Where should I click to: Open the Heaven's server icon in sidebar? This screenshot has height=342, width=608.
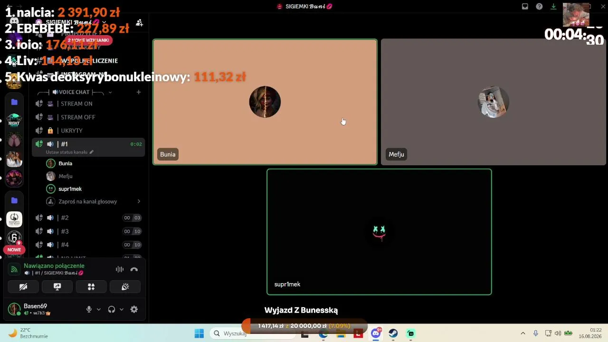tap(14, 219)
